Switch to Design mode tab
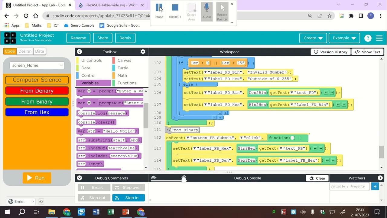This screenshot has width=387, height=218. (x=25, y=51)
